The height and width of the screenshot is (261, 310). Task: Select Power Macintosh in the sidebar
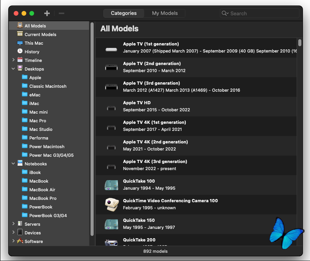pos(49,147)
